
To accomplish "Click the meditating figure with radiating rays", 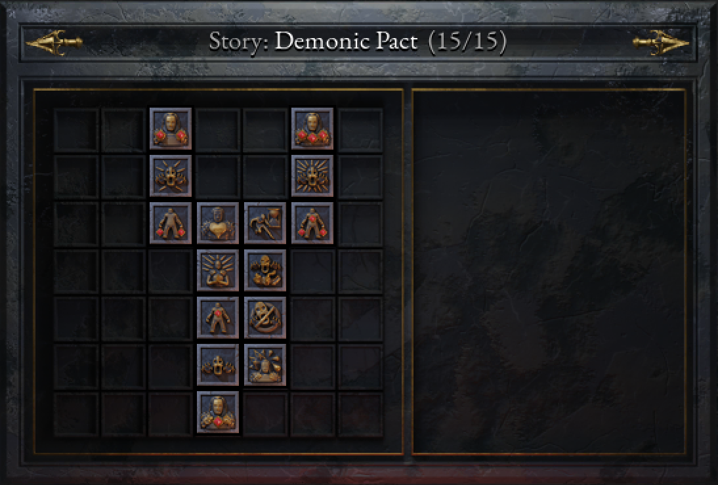I will [218, 270].
